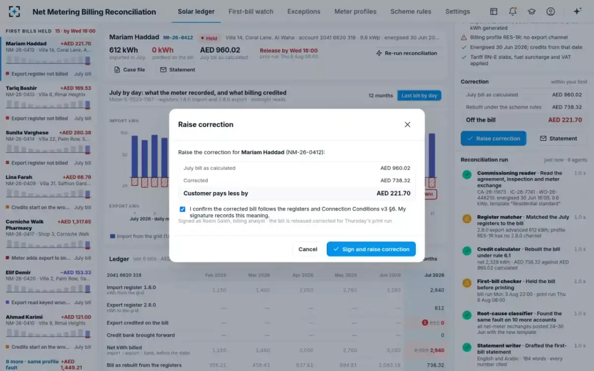The width and height of the screenshot is (594, 371).
Task: Click the NM-26-0412 badge beside Mariam Haddad
Action: pos(178,38)
